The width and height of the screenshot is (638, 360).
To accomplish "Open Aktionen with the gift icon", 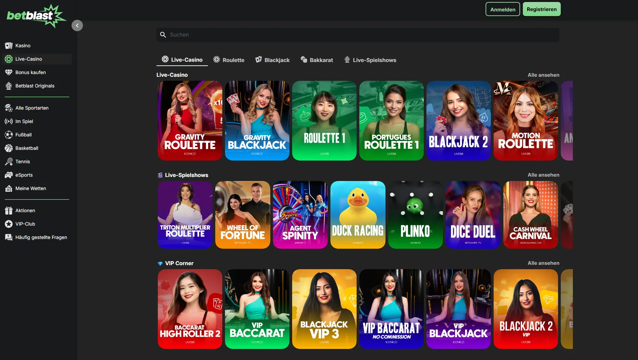I will 8,210.
